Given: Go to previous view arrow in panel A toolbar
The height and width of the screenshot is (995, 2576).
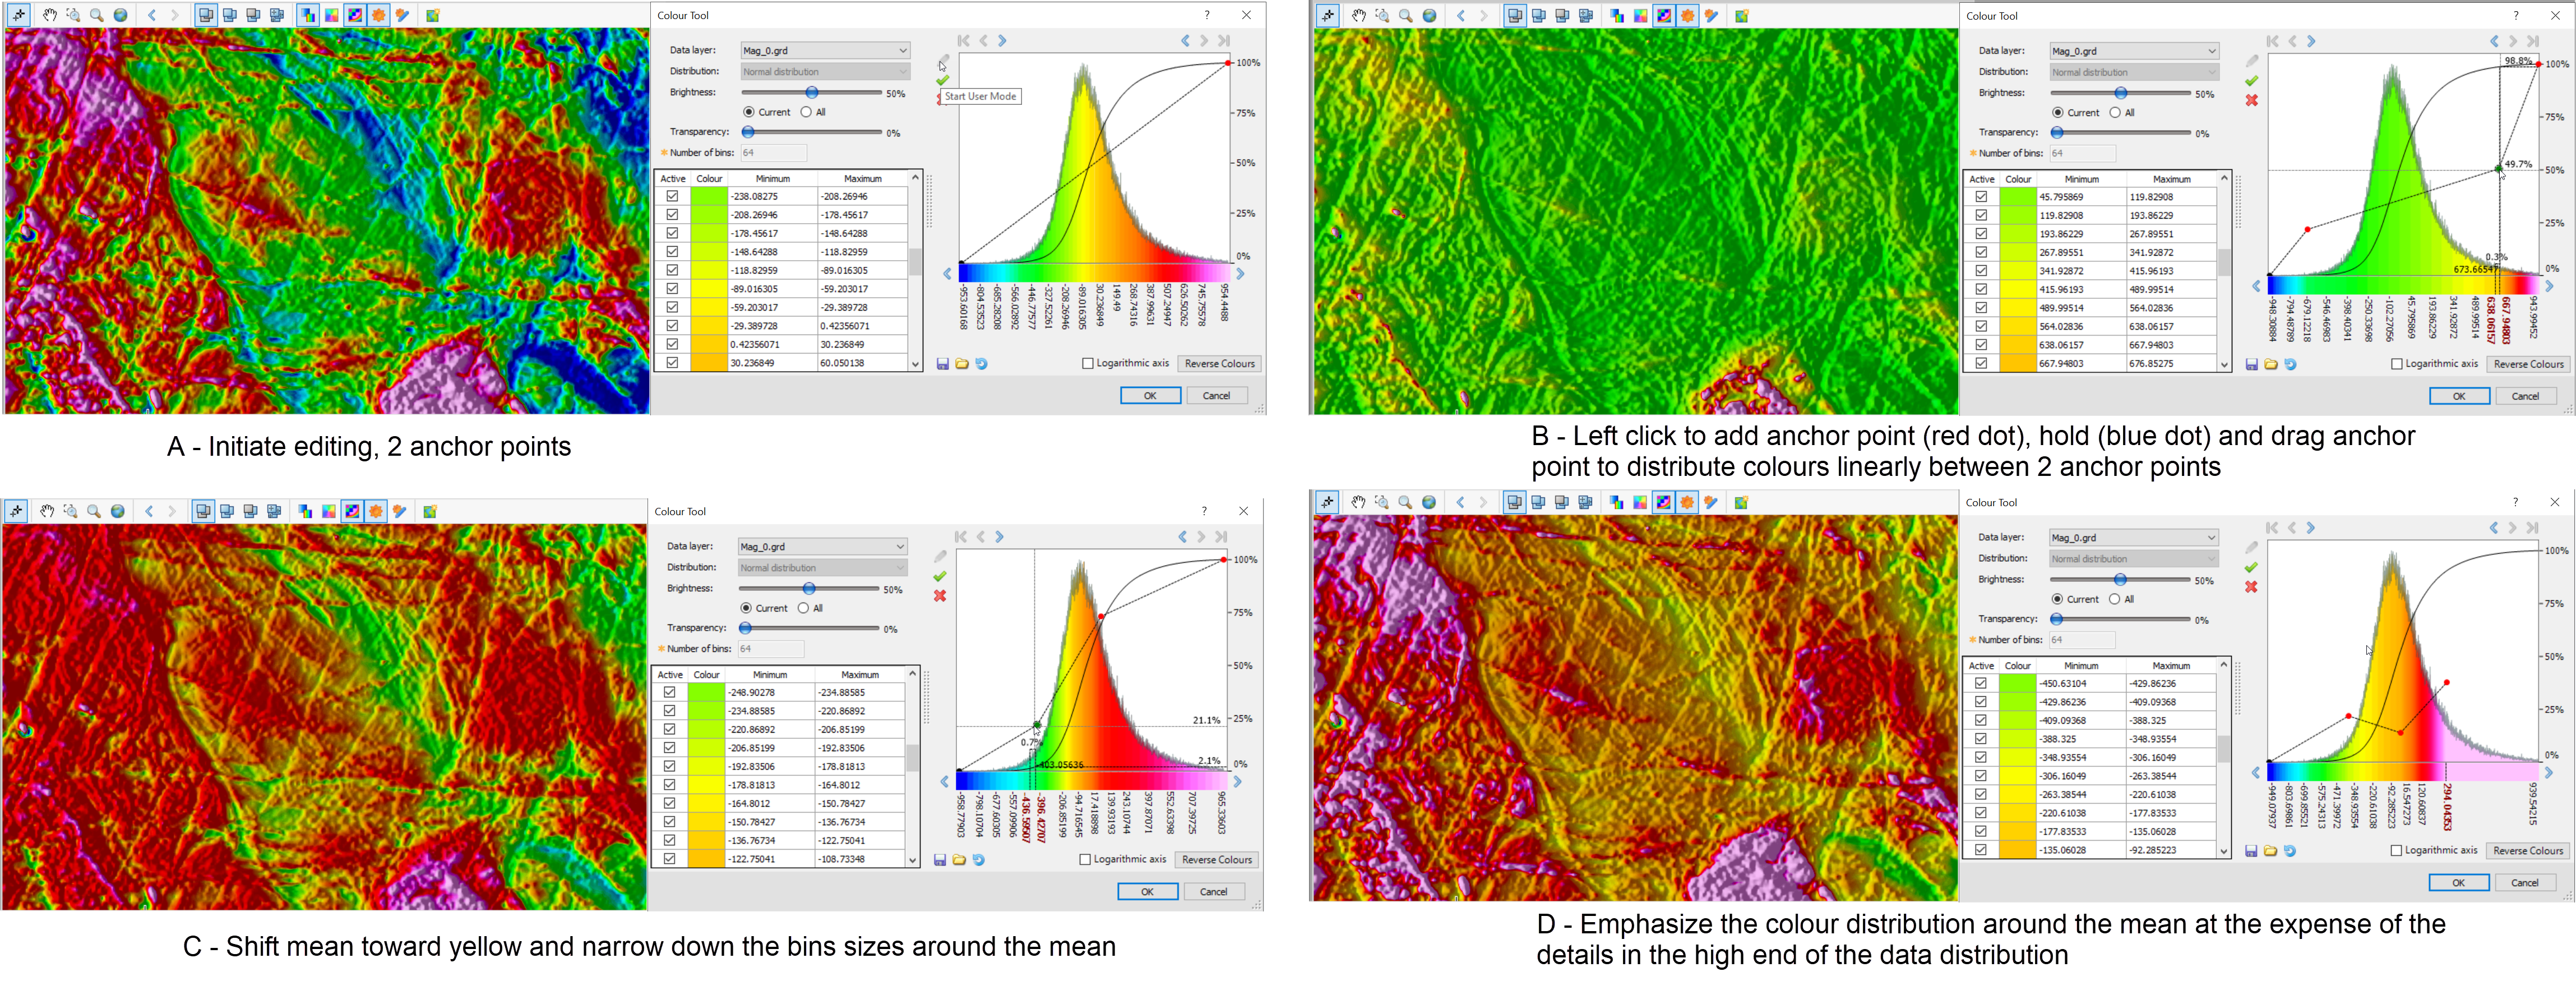Looking at the screenshot, I should tap(152, 15).
